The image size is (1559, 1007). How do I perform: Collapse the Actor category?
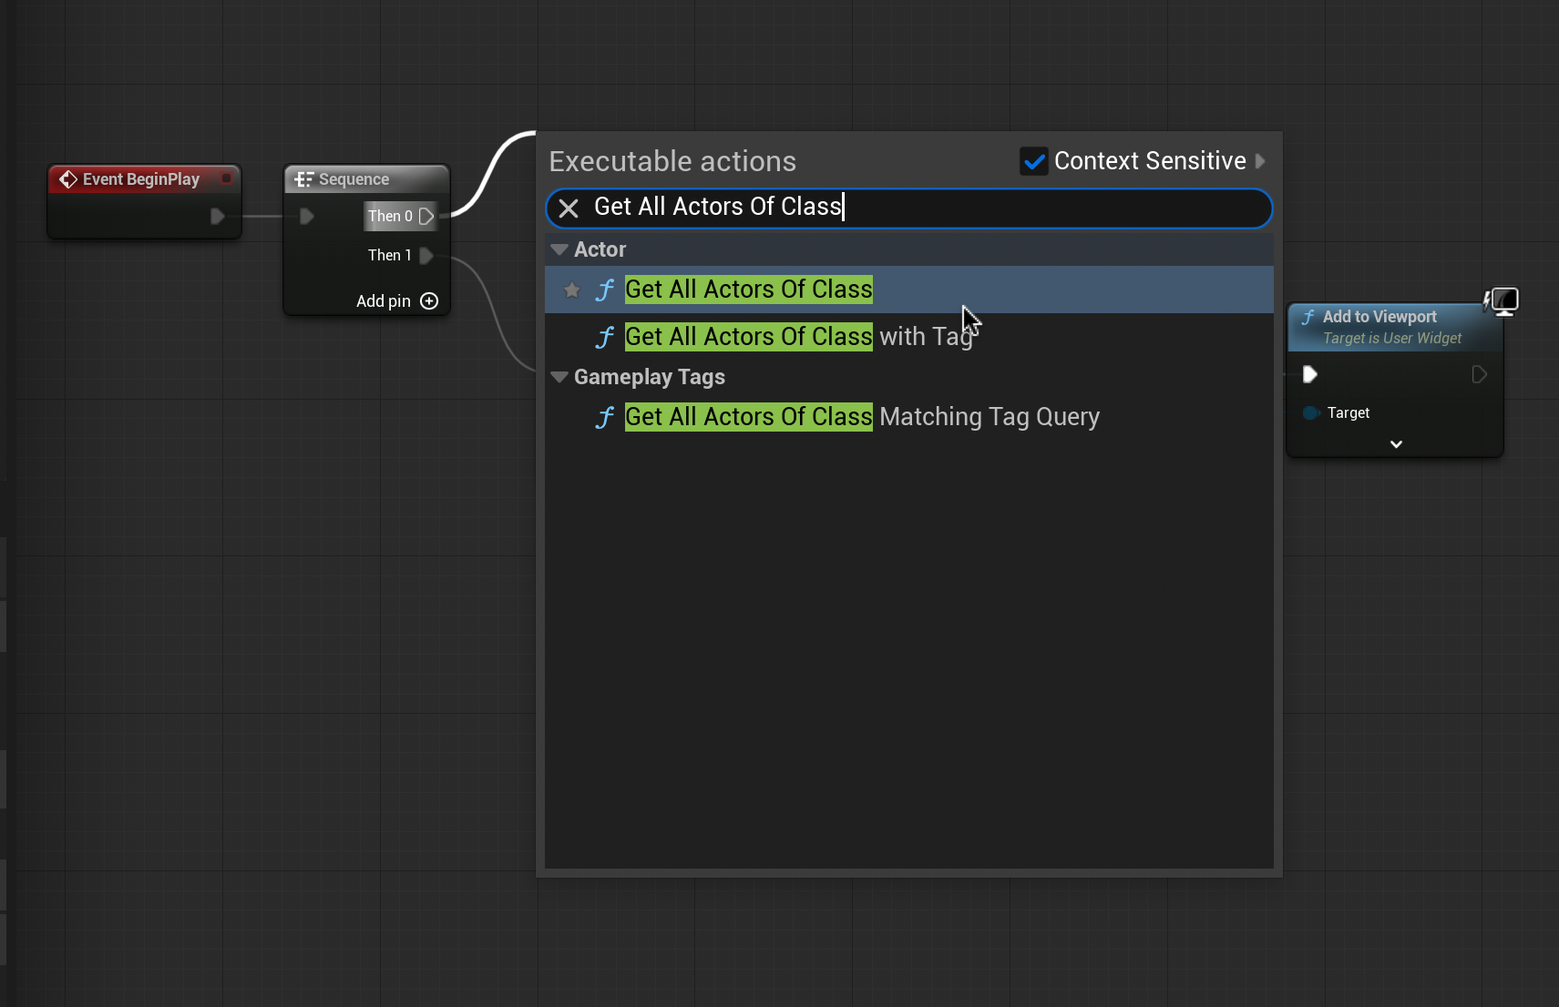coord(559,249)
